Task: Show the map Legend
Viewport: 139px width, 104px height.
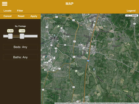Action: tap(131, 11)
